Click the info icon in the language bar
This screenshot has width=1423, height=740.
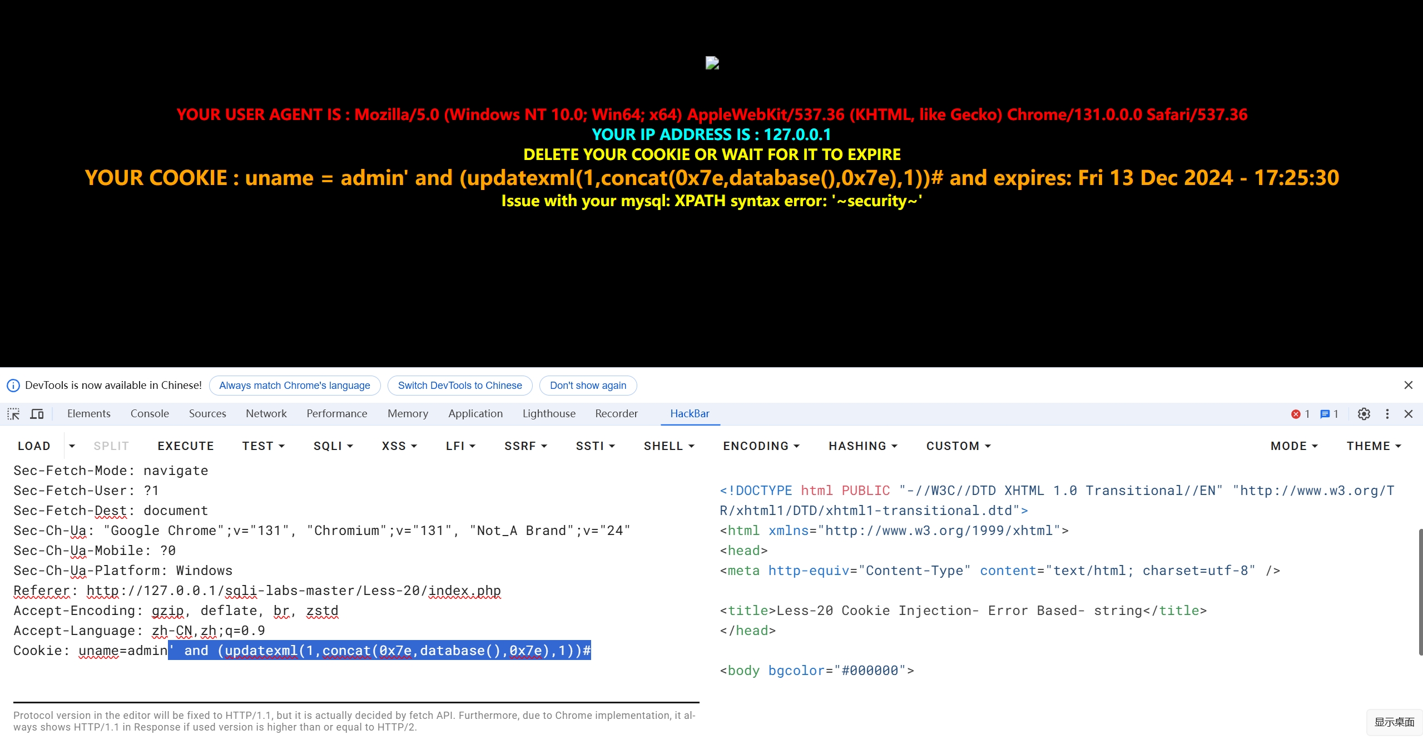[x=13, y=386]
